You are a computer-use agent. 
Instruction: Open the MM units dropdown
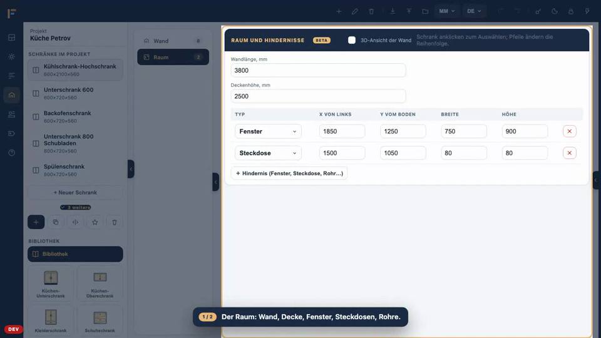(447, 11)
